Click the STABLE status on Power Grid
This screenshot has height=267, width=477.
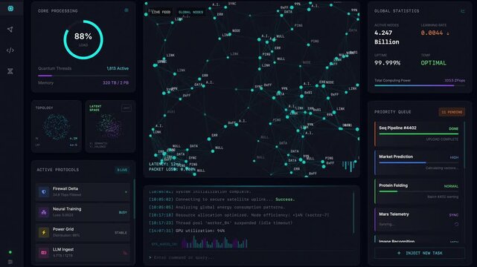121,233
